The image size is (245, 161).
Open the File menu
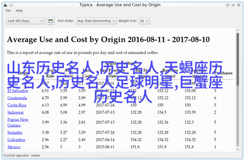click(x=8, y=11)
